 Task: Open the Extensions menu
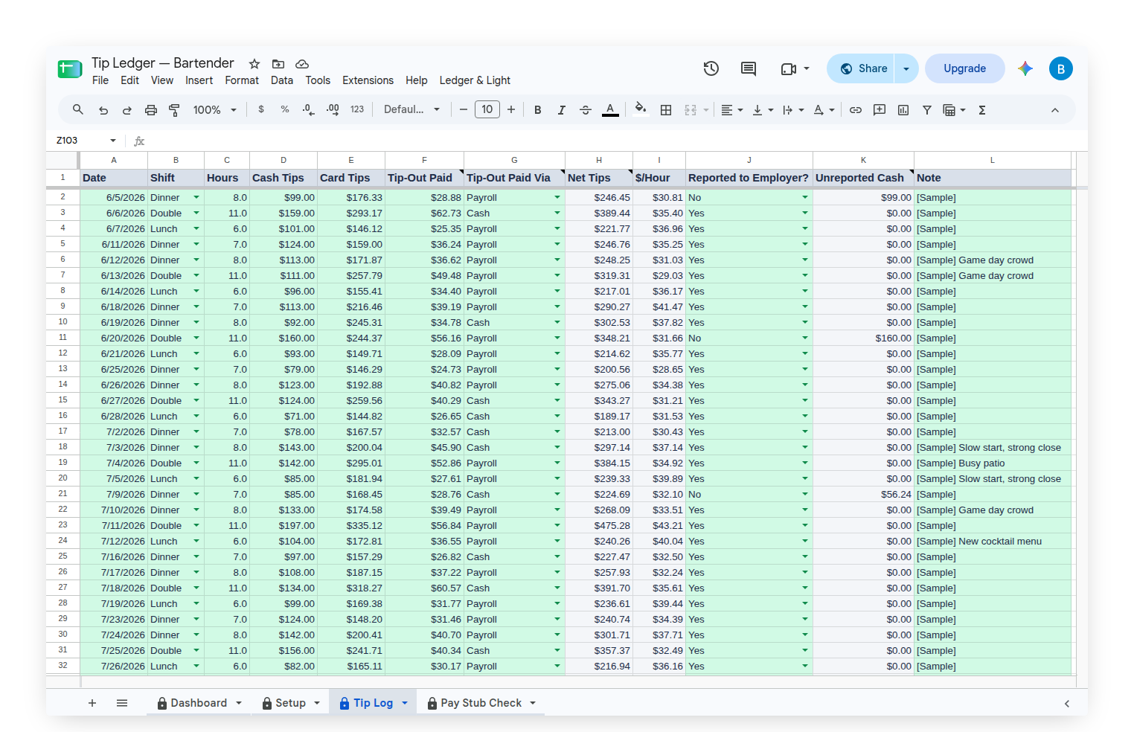coord(368,80)
